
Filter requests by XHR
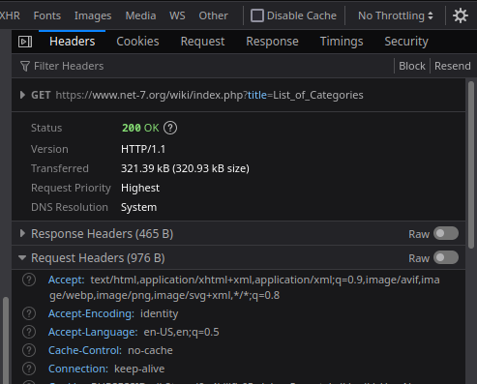point(10,15)
